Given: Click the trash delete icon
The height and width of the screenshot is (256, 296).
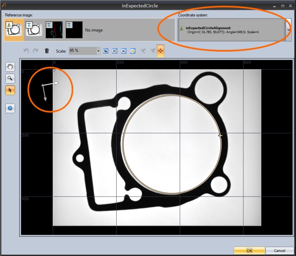Looking at the screenshot, I should (47, 51).
